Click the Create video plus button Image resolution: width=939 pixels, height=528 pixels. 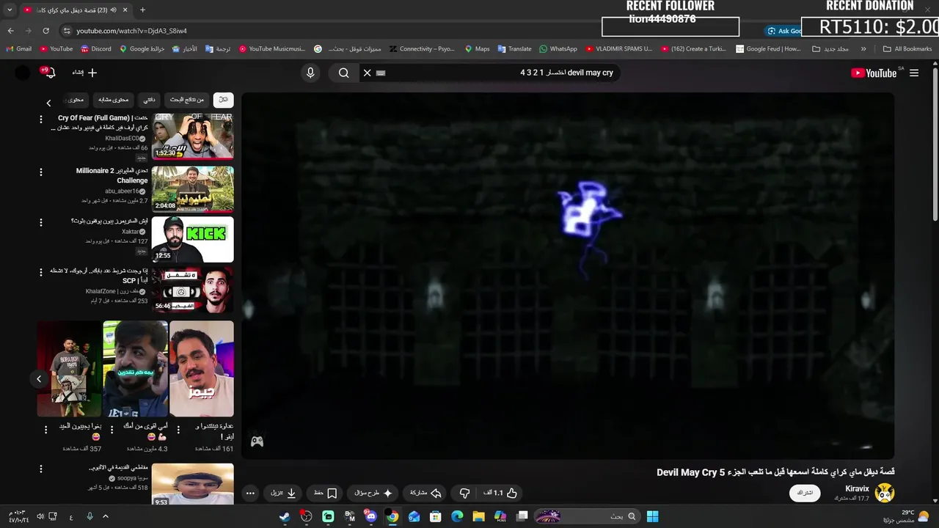pos(84,73)
